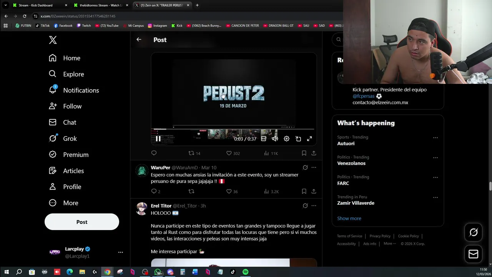Screen dimensions: 492x277
Task: Mute the video volume
Action: pos(275,139)
